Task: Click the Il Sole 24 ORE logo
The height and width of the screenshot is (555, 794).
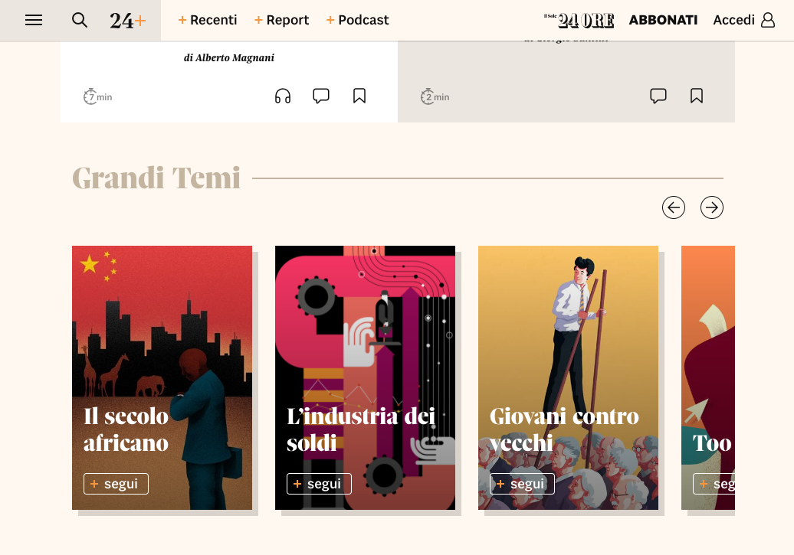Action: click(x=579, y=21)
